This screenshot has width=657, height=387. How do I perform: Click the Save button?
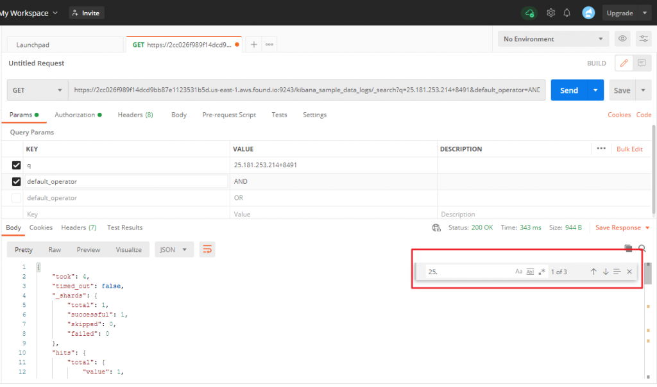pyautogui.click(x=622, y=90)
